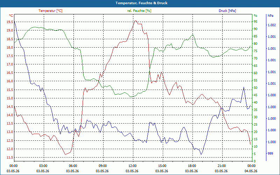Click humidity axis value 95
This screenshot has width=280, height=175.
255,22
